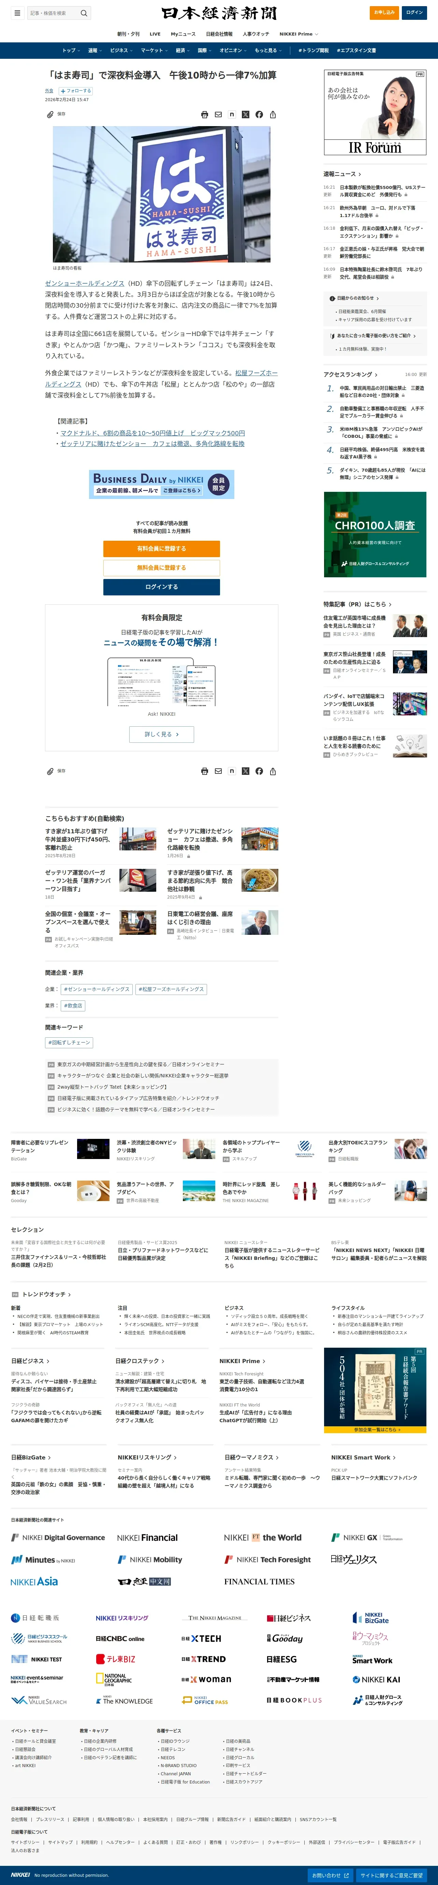This screenshot has height=1885, width=438.
Task: Click the note icon below the article
Action: tap(232, 771)
